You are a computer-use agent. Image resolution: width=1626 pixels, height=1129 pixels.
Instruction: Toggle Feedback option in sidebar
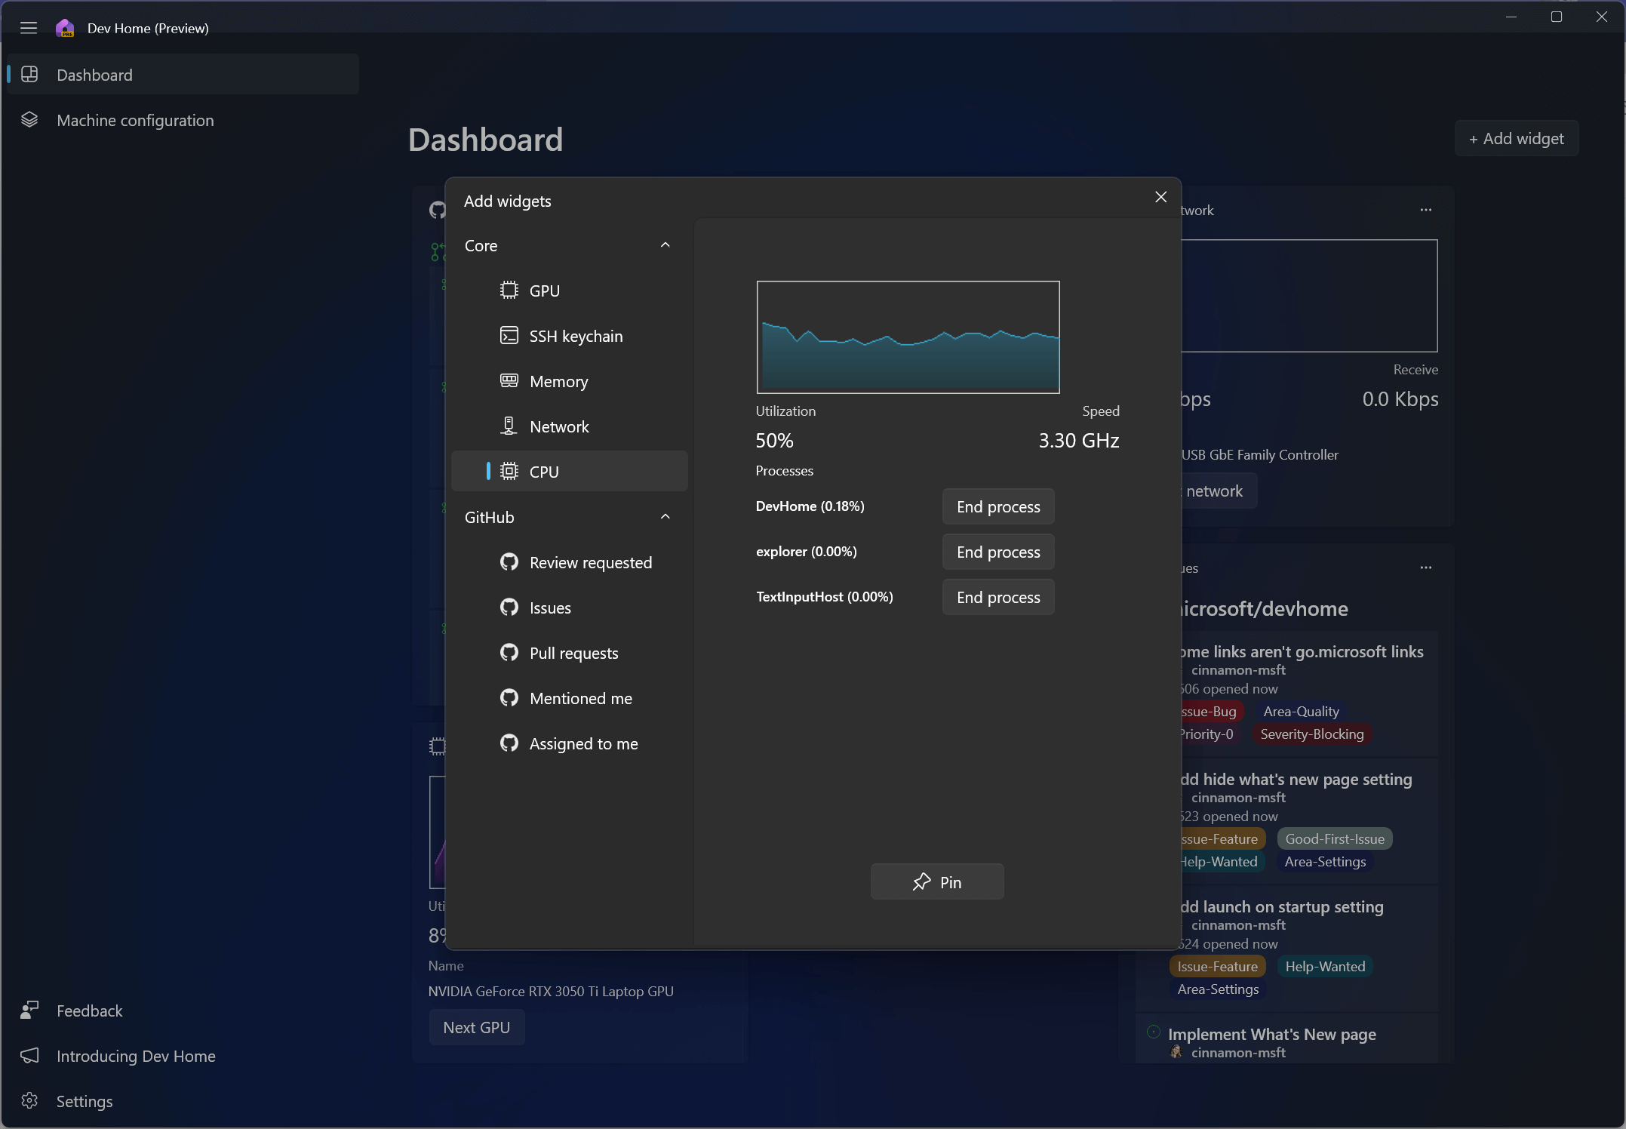[88, 1009]
